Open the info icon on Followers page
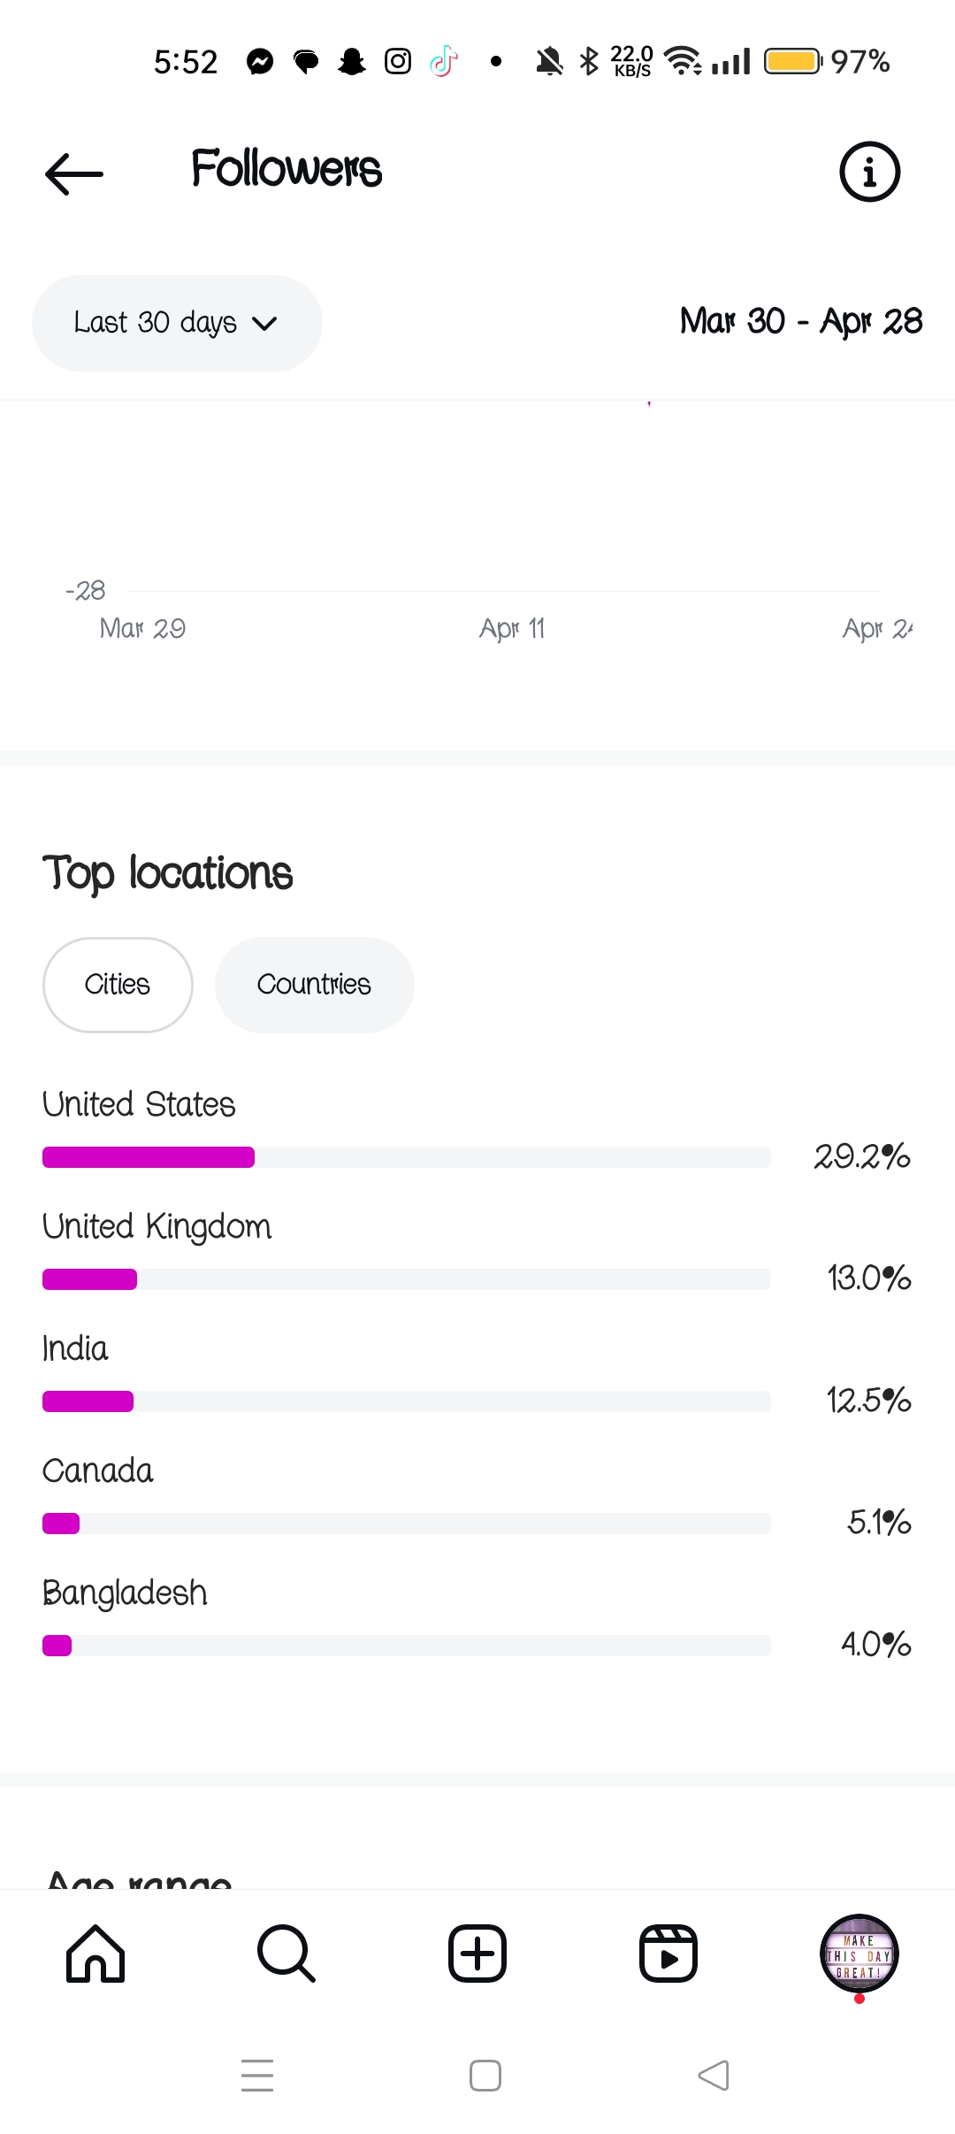This screenshot has height=2134, width=955. click(869, 172)
